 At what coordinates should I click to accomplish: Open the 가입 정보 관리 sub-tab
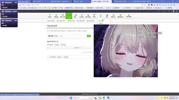(x=51, y=21)
